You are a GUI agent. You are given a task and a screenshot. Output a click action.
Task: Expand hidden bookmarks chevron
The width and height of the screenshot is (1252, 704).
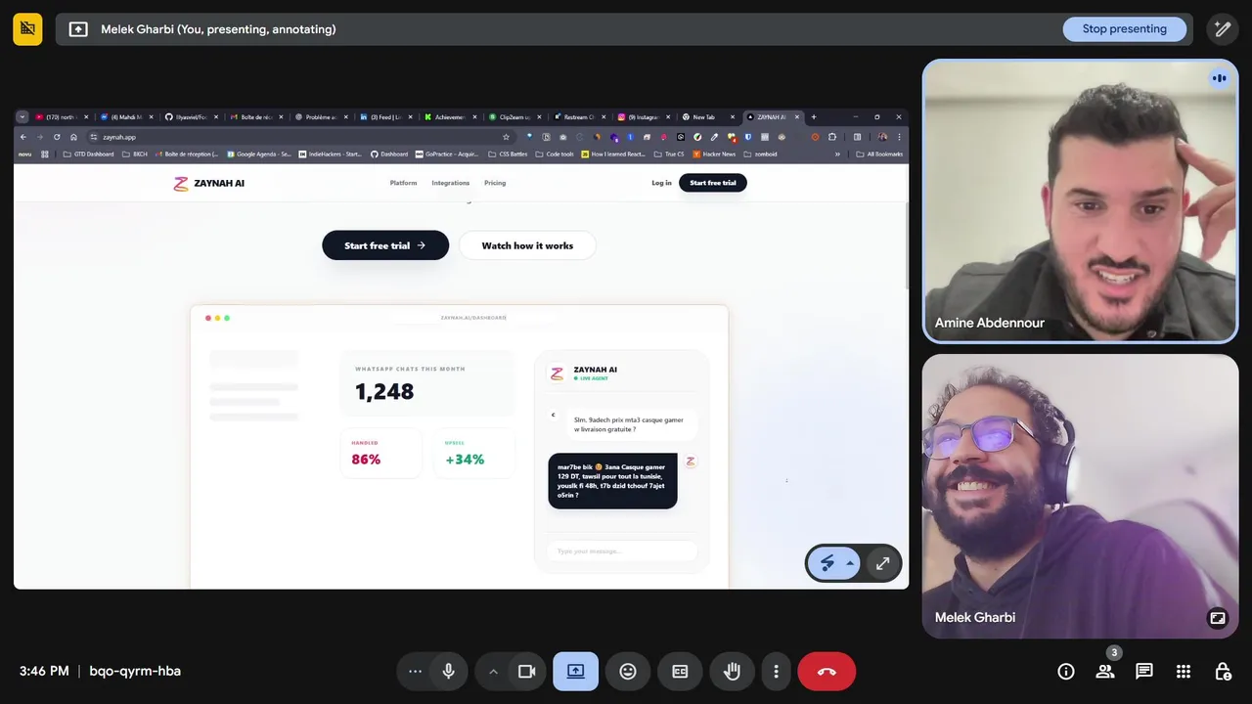(837, 154)
